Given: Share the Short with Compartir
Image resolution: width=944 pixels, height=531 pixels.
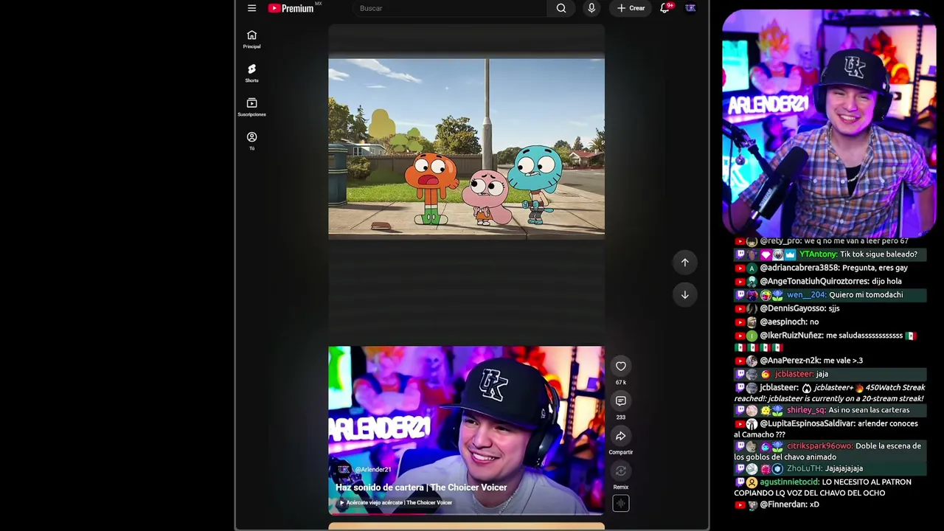Looking at the screenshot, I should [x=621, y=437].
